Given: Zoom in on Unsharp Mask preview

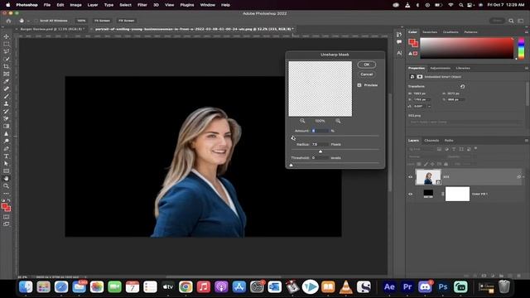Looking at the screenshot, I should click(338, 121).
